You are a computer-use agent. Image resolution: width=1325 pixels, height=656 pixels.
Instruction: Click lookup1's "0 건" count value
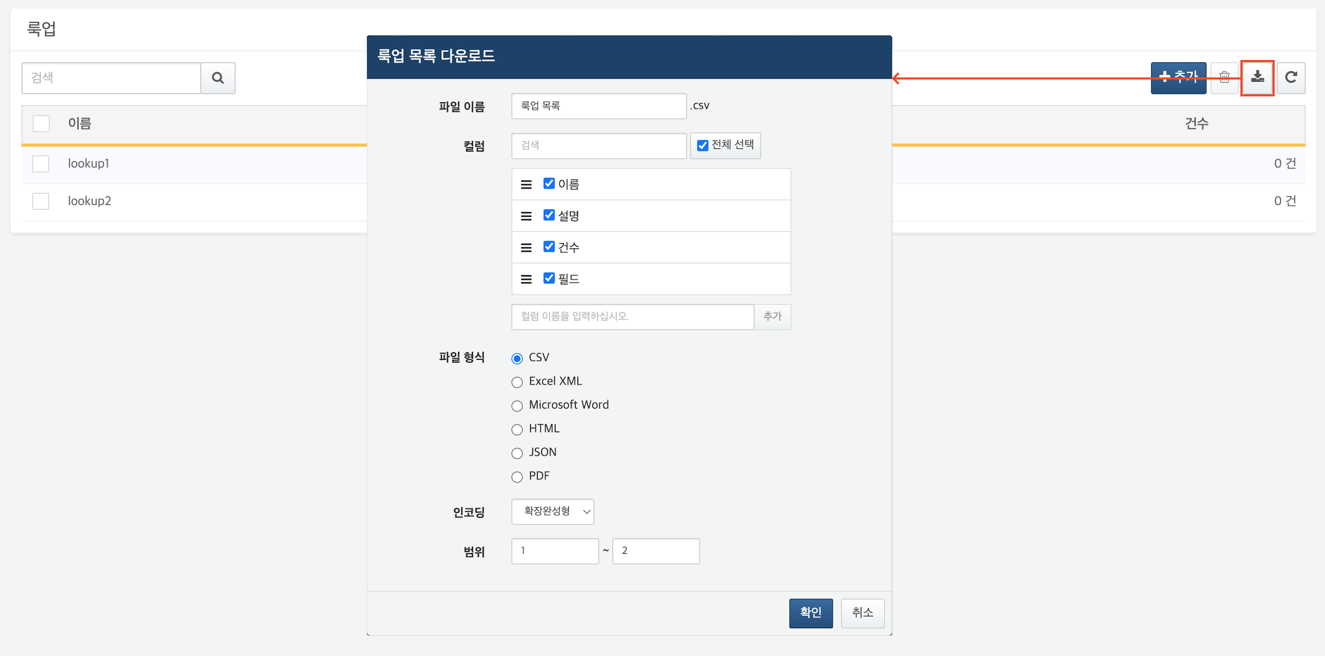[x=1285, y=163]
